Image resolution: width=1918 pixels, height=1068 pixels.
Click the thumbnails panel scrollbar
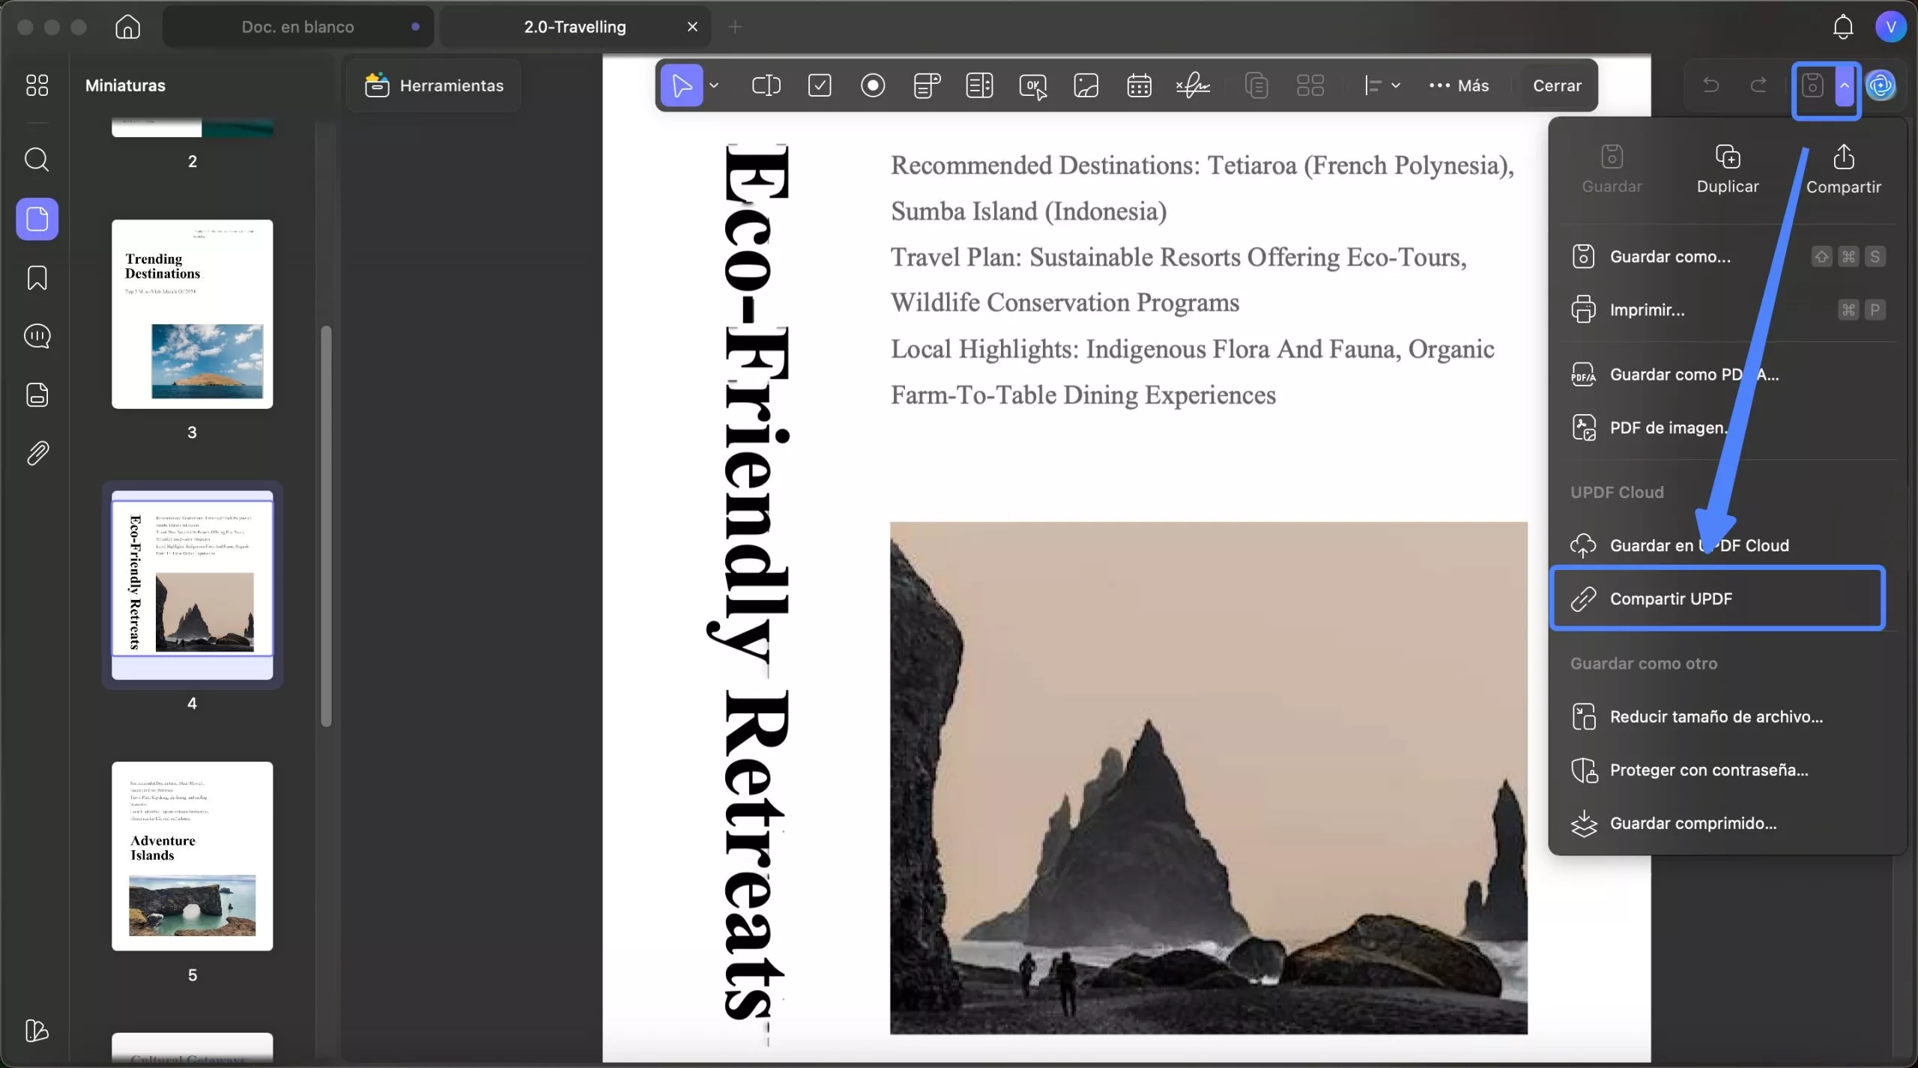326,526
